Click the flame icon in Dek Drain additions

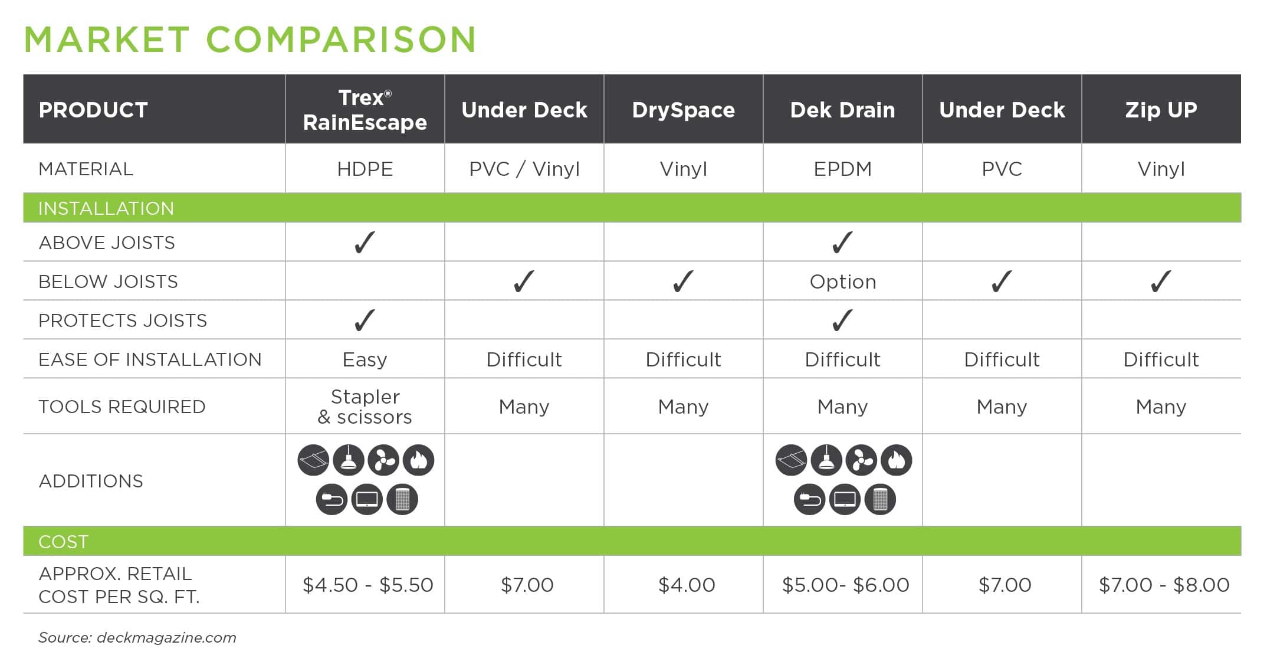(897, 460)
